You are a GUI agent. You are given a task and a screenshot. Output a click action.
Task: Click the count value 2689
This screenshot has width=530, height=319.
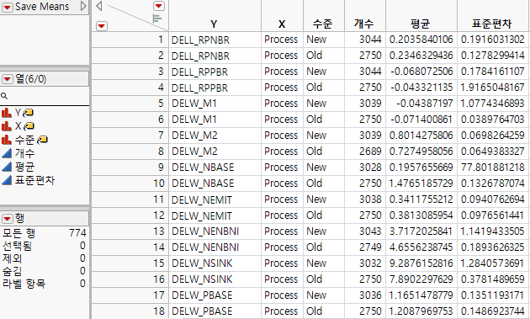pos(365,152)
